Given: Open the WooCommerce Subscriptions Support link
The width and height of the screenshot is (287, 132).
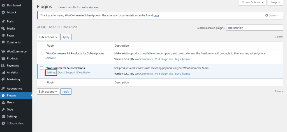Looking at the screenshot, I should tap(70, 72).
